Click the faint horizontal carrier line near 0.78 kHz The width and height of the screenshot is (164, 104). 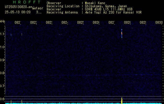coord(84,75)
